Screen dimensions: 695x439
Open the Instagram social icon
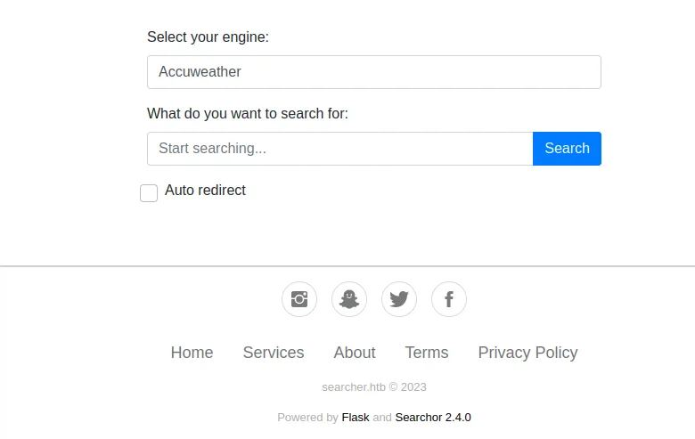coord(299,299)
